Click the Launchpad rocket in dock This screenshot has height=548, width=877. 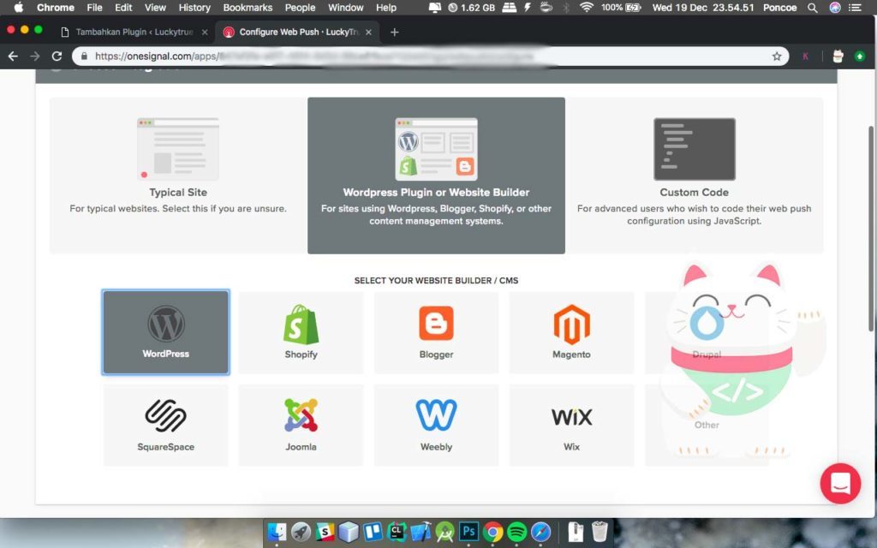click(x=301, y=532)
